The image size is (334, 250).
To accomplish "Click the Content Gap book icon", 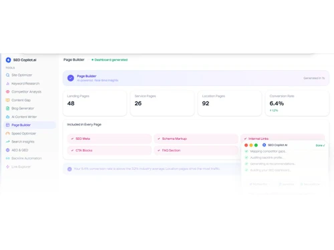I will click(7, 100).
